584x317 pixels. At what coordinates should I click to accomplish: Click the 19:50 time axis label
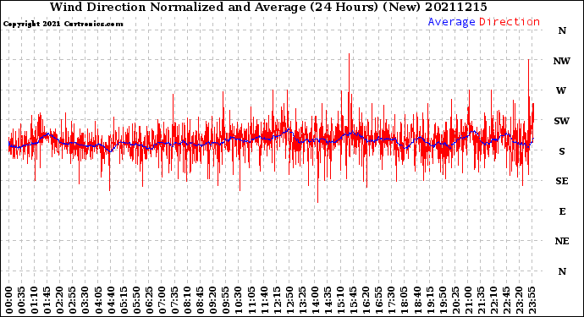(443, 300)
